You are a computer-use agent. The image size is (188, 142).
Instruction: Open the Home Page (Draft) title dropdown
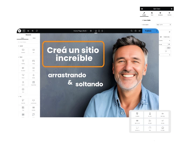click(x=81, y=31)
